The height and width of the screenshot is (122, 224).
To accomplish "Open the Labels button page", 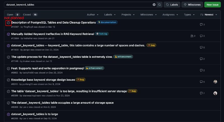I will point(172,4).
